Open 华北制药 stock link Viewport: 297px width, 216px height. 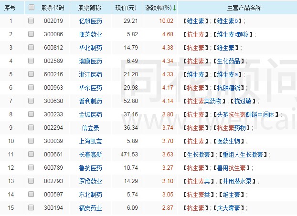coord(91,48)
